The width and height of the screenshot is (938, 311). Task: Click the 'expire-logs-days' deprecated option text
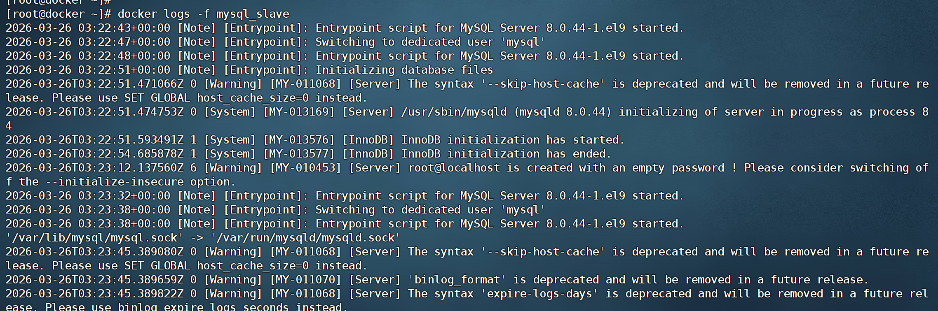pyautogui.click(x=539, y=294)
